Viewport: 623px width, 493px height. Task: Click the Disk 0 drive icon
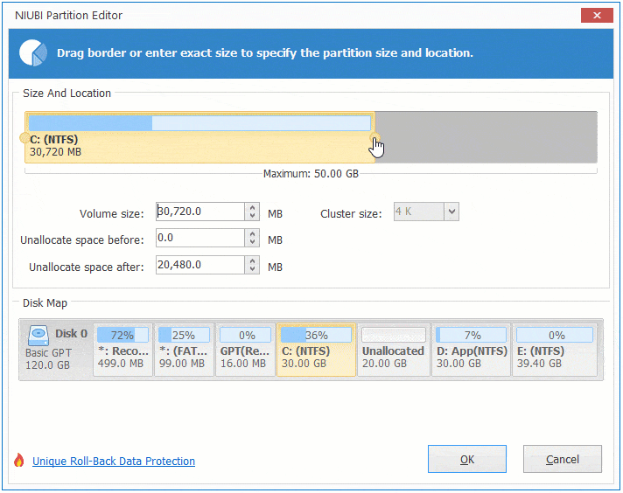pos(38,335)
